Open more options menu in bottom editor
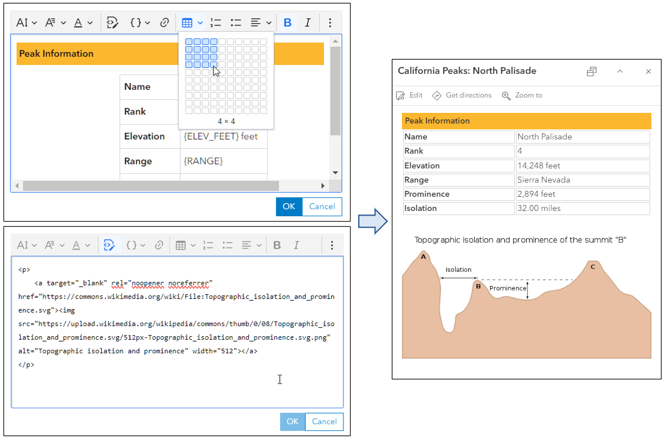Screen dimensions: 665x439 pos(332,245)
